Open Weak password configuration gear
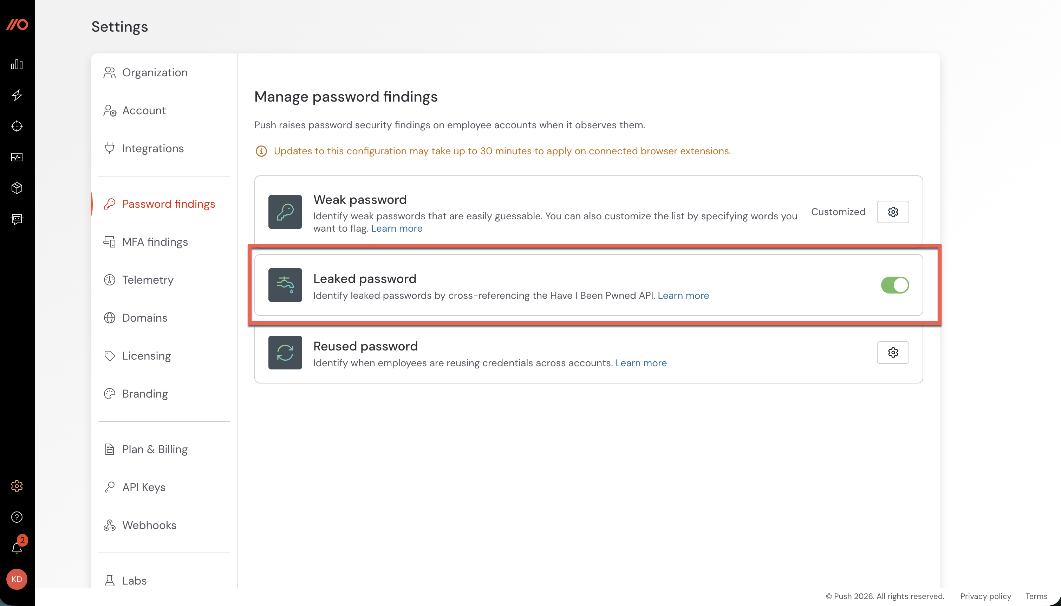The image size is (1061, 606). click(x=893, y=212)
